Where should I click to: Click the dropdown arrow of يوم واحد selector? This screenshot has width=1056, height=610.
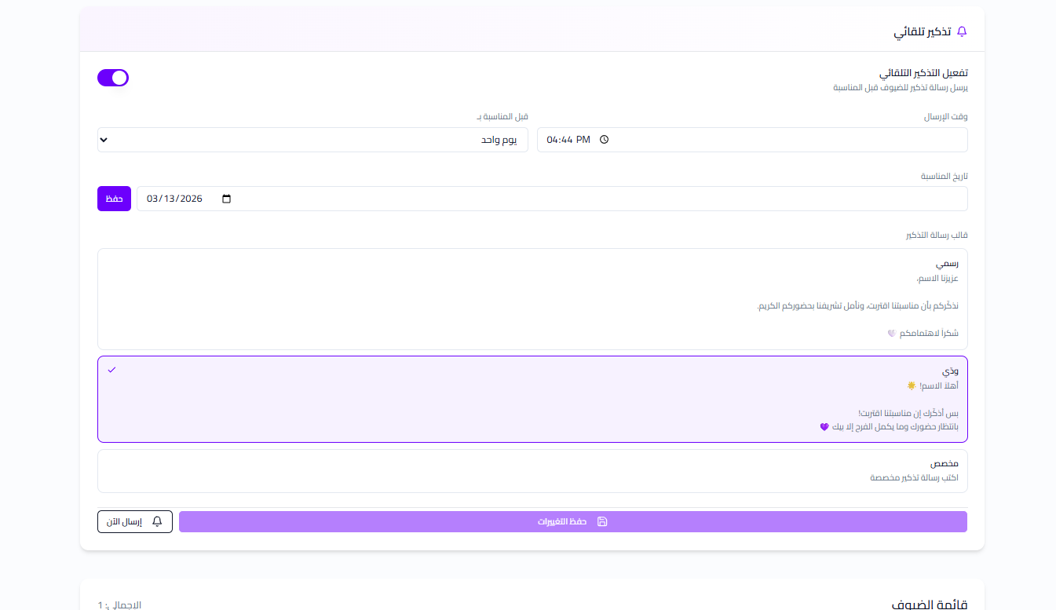(x=104, y=140)
